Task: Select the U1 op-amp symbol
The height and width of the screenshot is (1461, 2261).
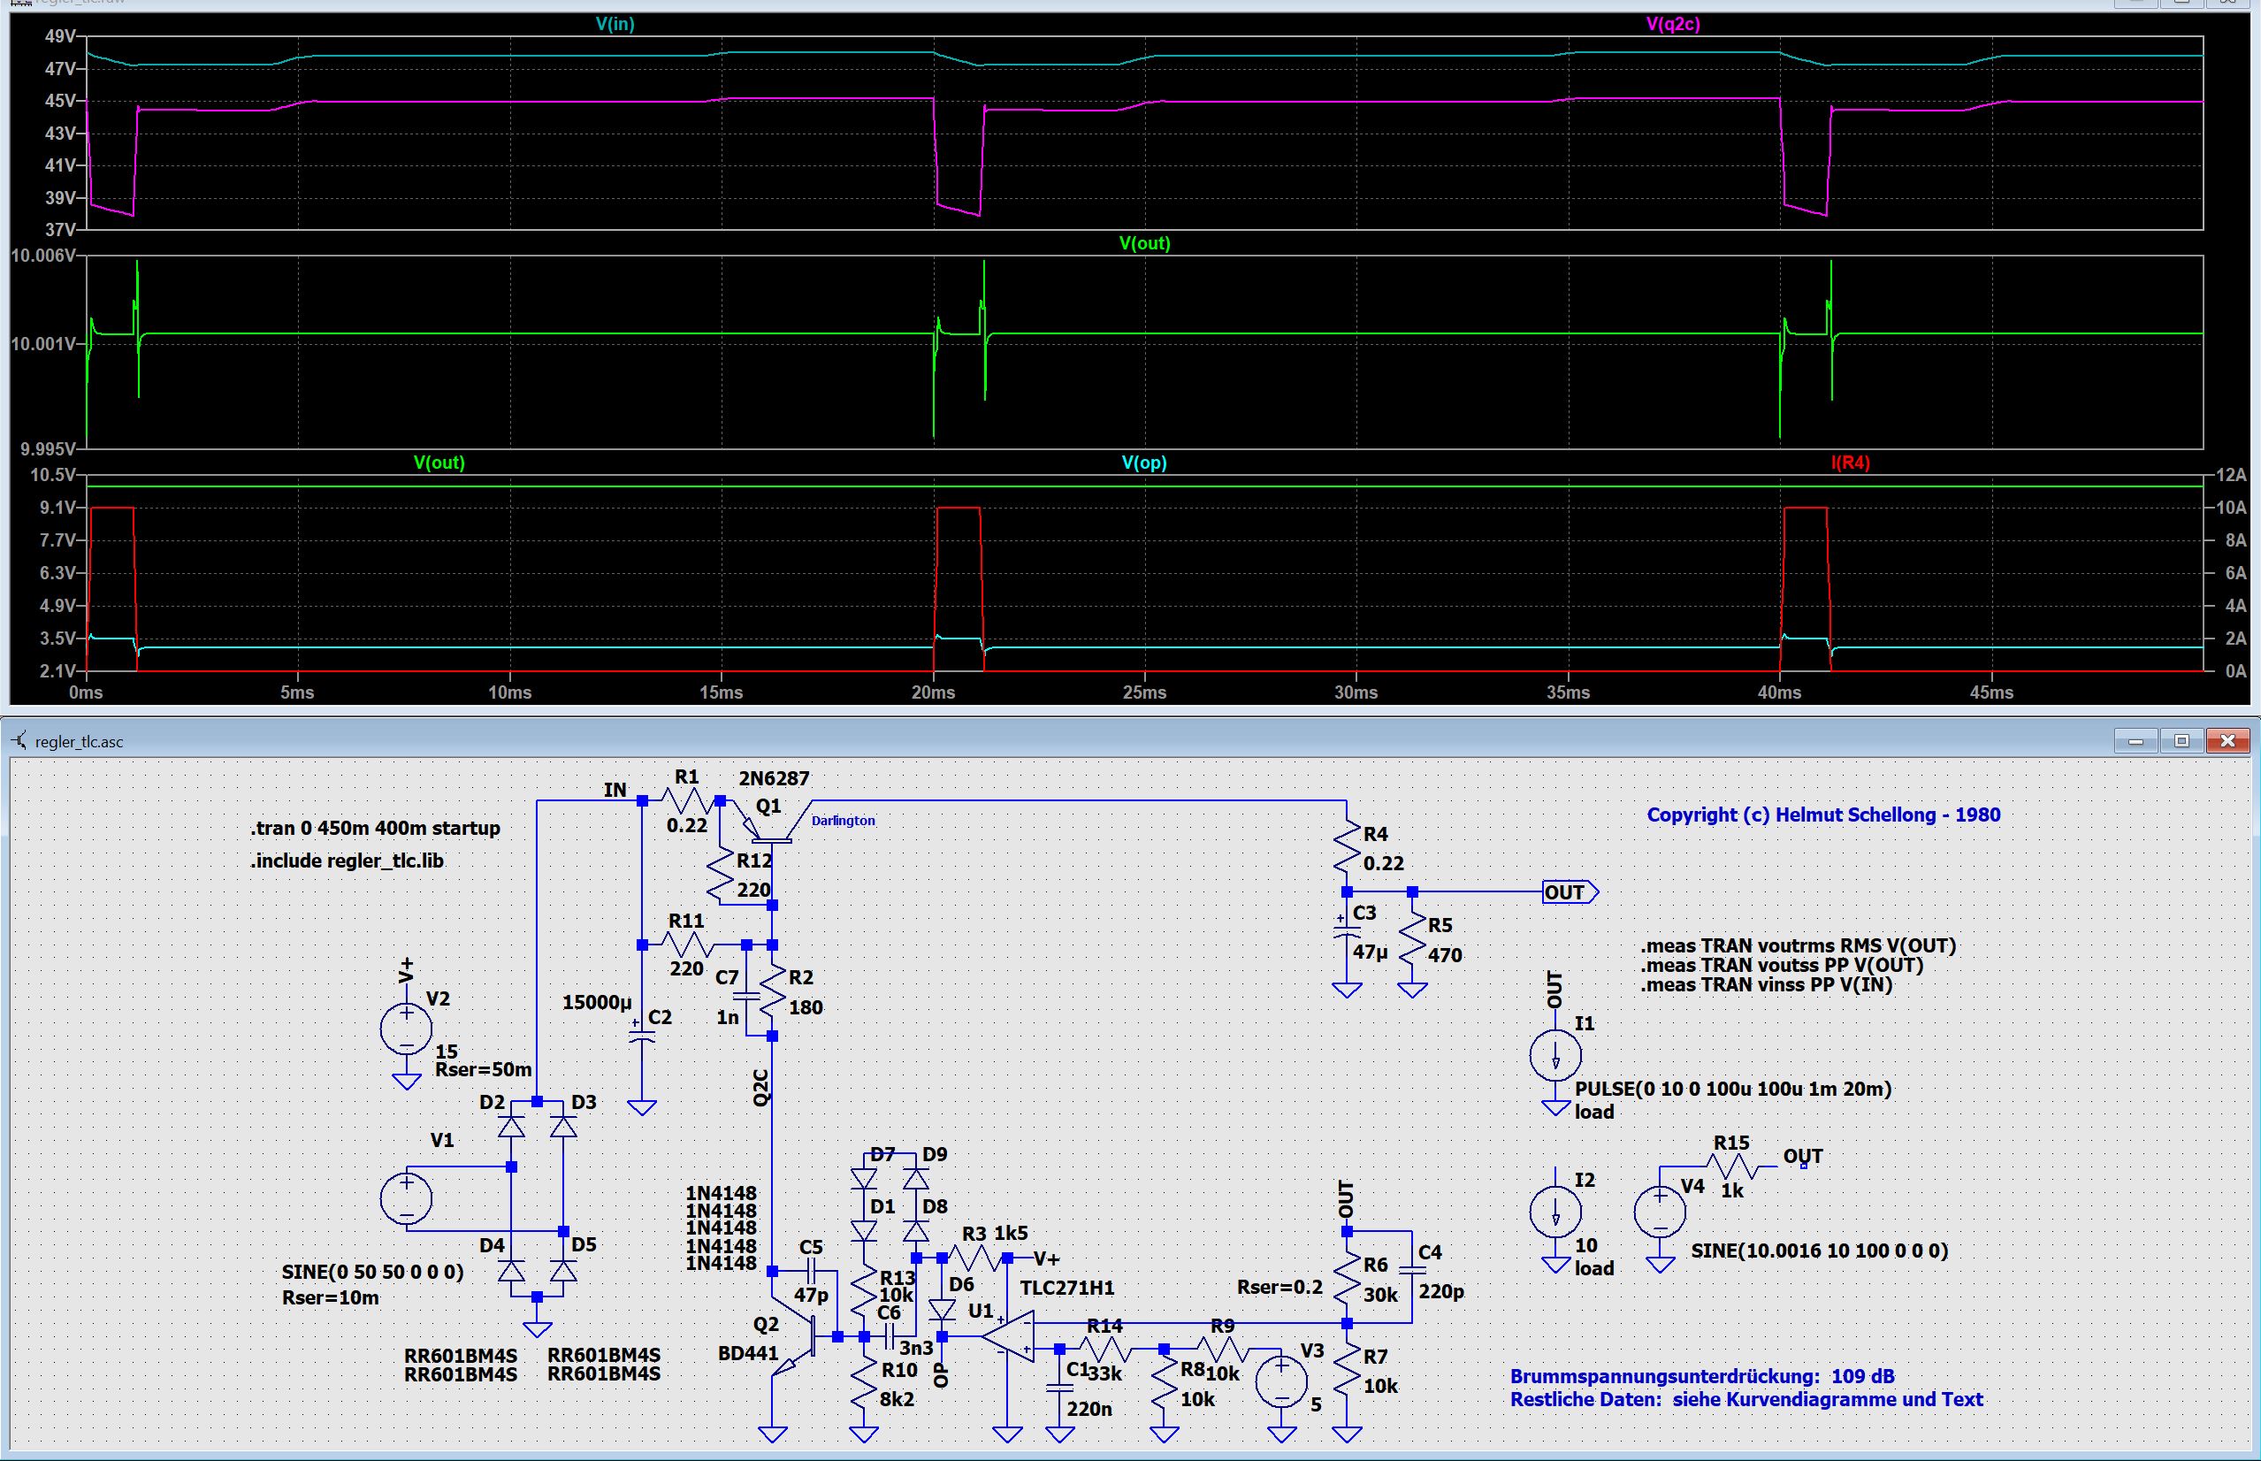Action: coord(1009,1335)
